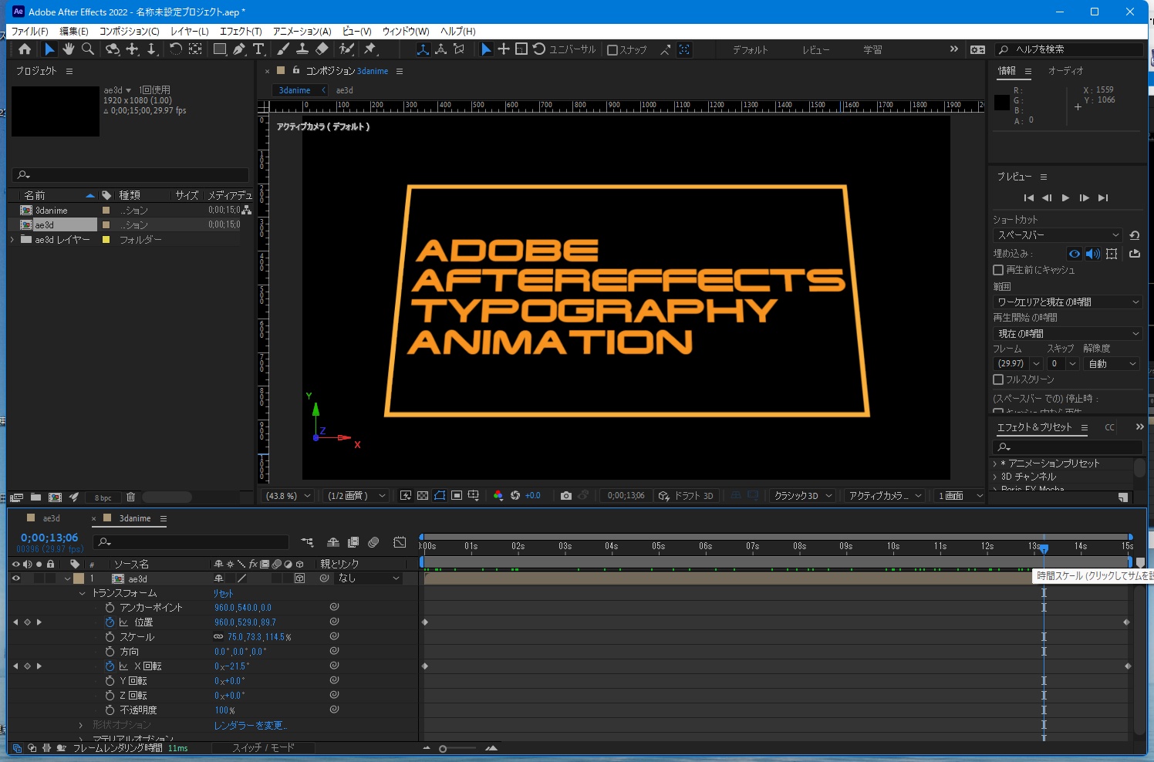Toggle audio inclusion in Preview panel

tap(1092, 254)
